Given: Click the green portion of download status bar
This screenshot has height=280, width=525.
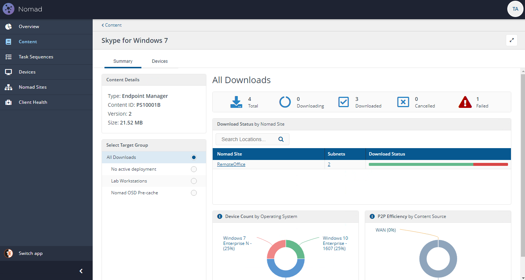Looking at the screenshot, I should (421, 164).
